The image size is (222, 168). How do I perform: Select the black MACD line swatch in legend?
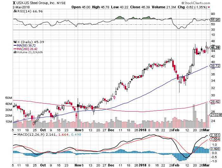pos(15,135)
